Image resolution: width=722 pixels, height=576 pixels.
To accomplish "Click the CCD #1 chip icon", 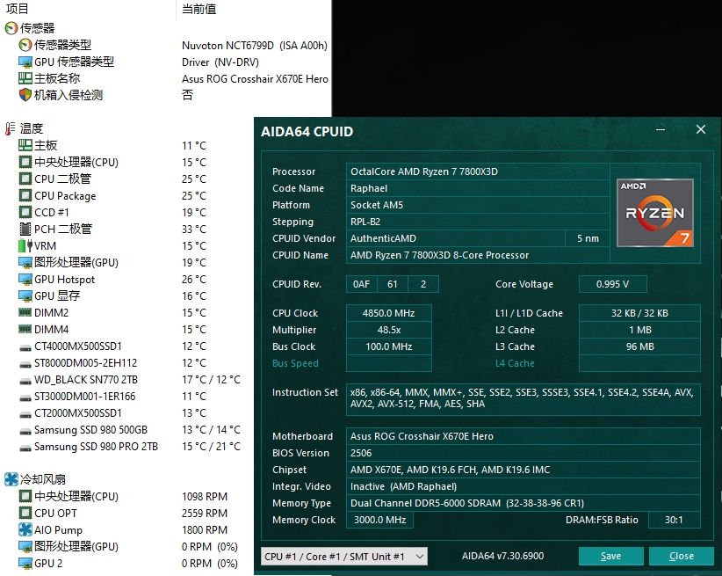I will pos(25,212).
